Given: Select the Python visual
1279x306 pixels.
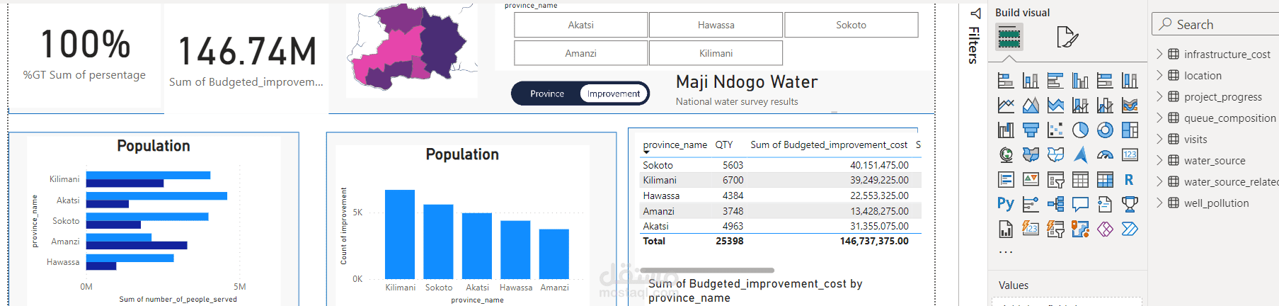Looking at the screenshot, I should coord(1006,204).
